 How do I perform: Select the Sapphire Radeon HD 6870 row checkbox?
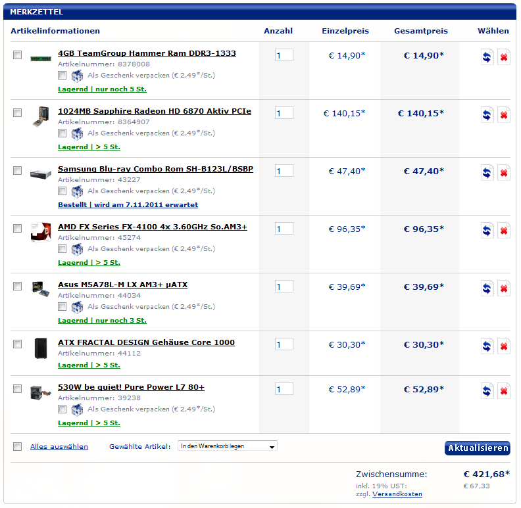(x=17, y=112)
